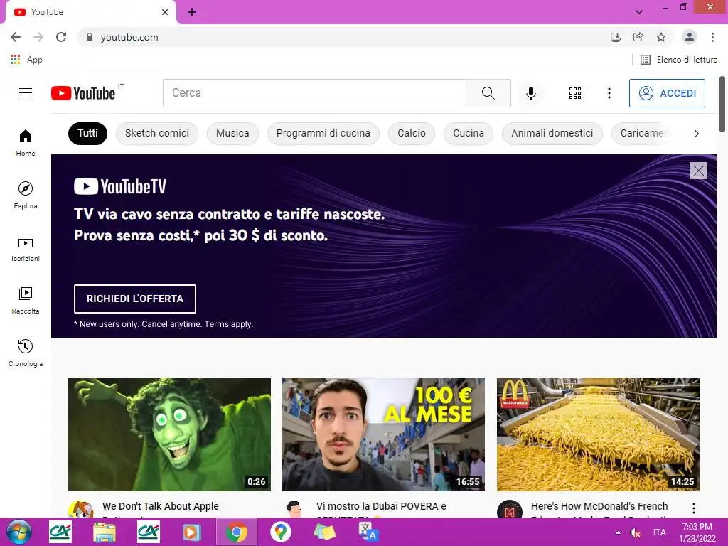728x546 pixels.
Task: Open the clock showing 7:03 PM
Action: [697, 532]
